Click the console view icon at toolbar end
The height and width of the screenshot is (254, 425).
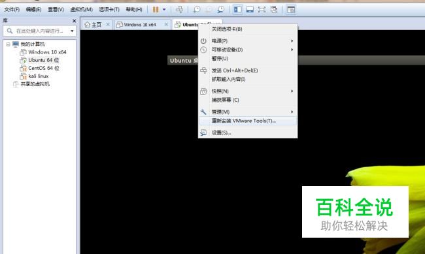pyautogui.click(x=291, y=10)
